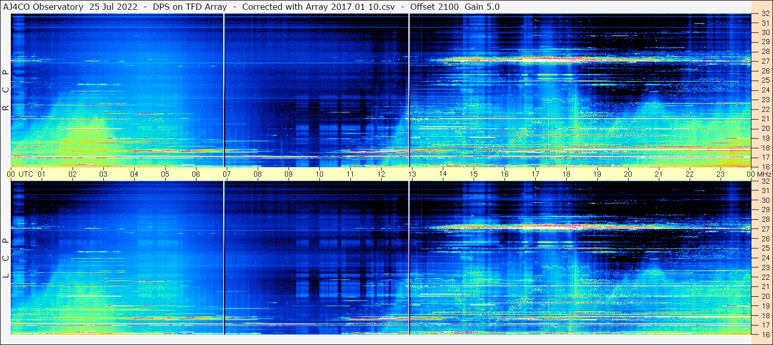Viewport: 773px width, 345px height.
Task: Click 16 MHz tick label on LCP spectrogram
Action: click(765, 335)
